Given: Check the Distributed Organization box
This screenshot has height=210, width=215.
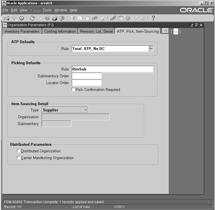Looking at the screenshot, I should 19,151.
